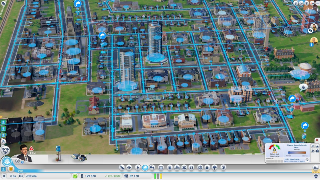Toggle the water data map view
The width and height of the screenshot is (320, 180).
coord(312,146)
